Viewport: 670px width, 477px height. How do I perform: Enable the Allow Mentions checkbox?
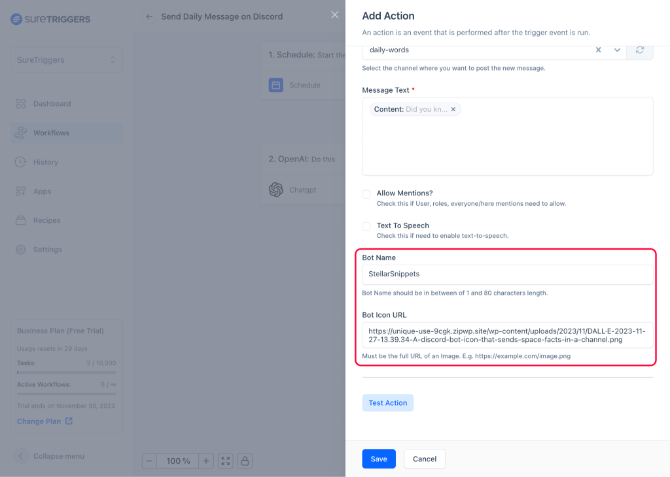[366, 194]
